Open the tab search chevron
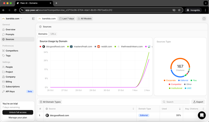209x122 pixels. [x=206, y=3]
